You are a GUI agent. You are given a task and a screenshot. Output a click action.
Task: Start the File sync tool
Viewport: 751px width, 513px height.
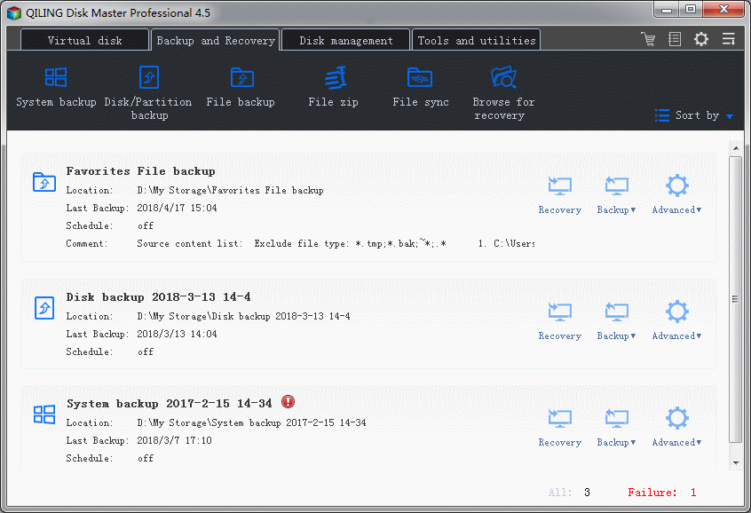point(421,87)
